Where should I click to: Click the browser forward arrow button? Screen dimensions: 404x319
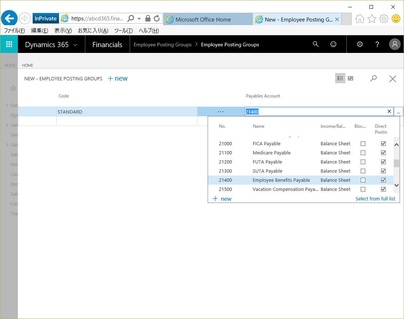point(24,19)
